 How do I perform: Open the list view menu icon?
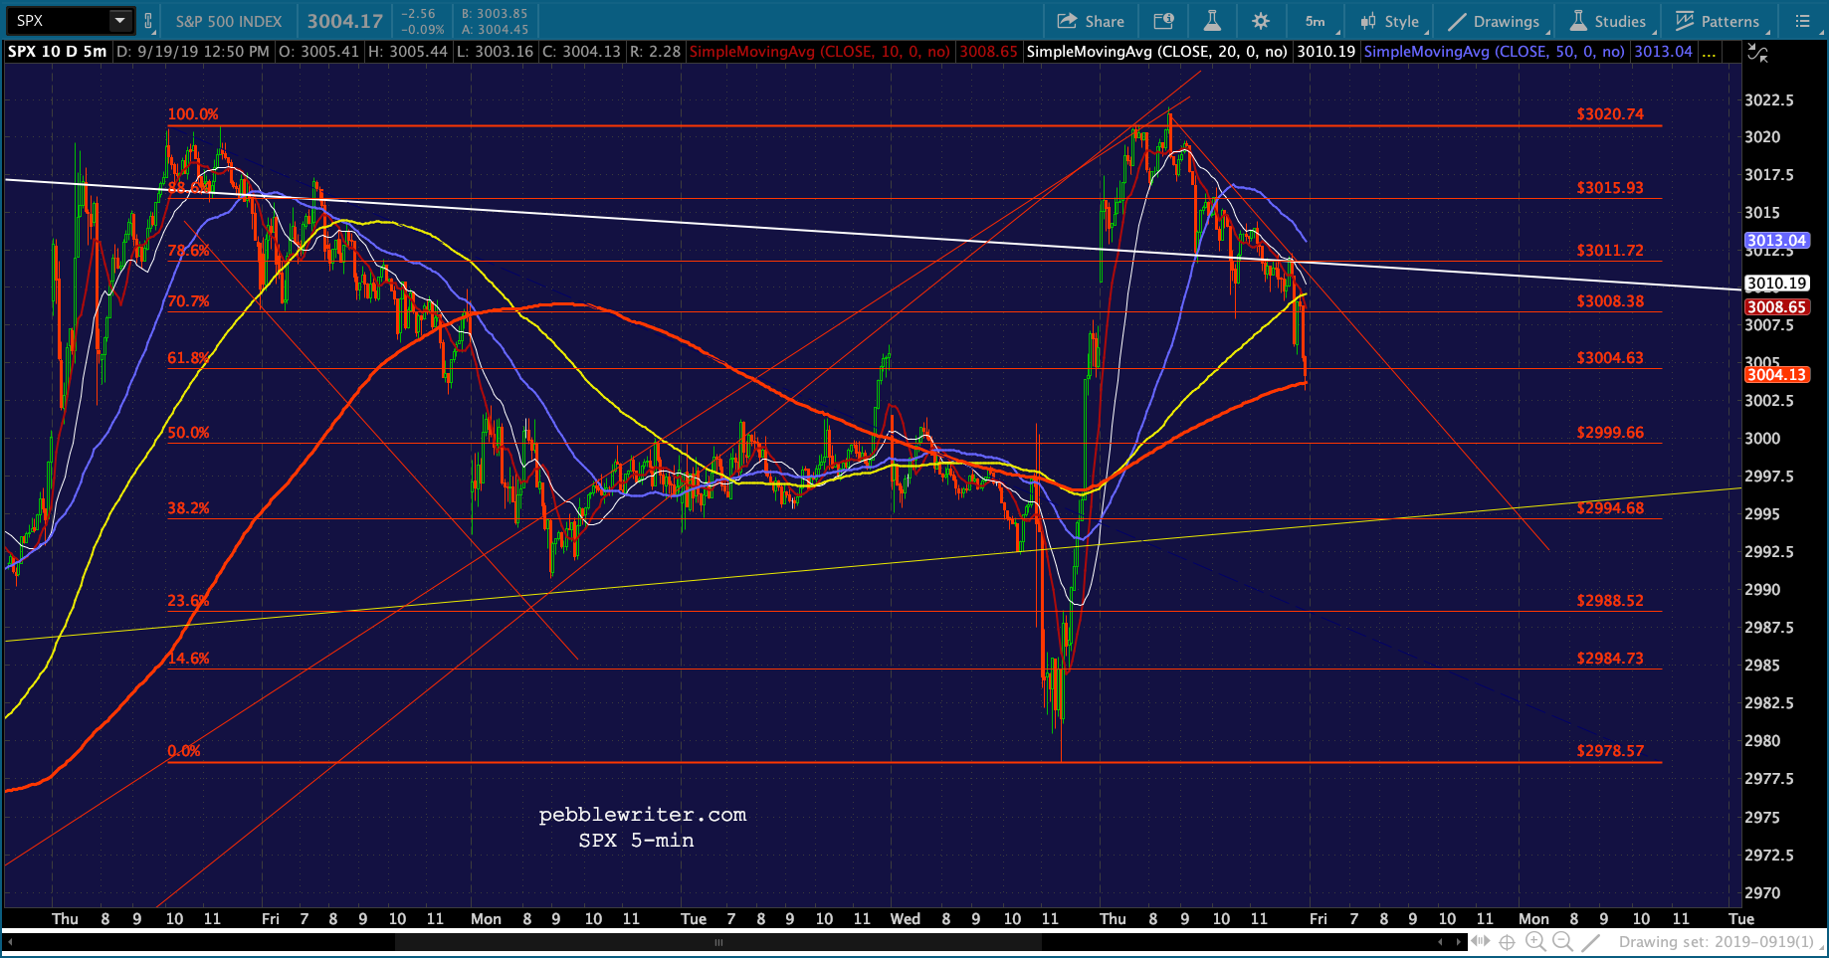(x=1802, y=21)
